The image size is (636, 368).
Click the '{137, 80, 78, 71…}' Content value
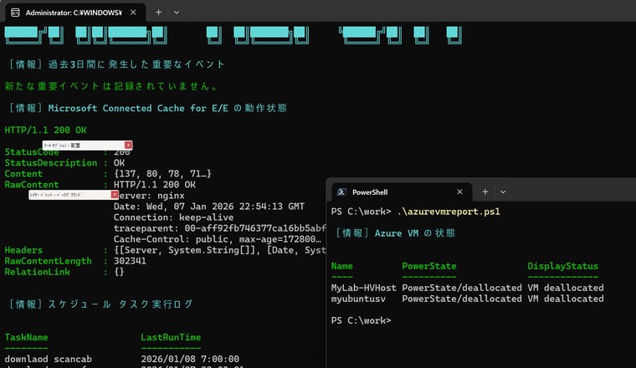point(162,174)
